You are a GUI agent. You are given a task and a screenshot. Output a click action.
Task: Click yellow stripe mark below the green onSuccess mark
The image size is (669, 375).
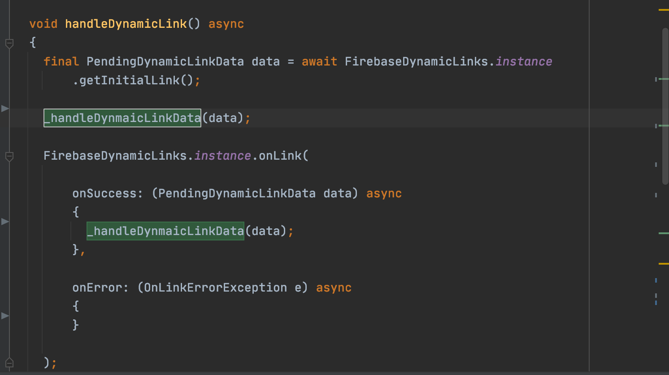point(663,264)
